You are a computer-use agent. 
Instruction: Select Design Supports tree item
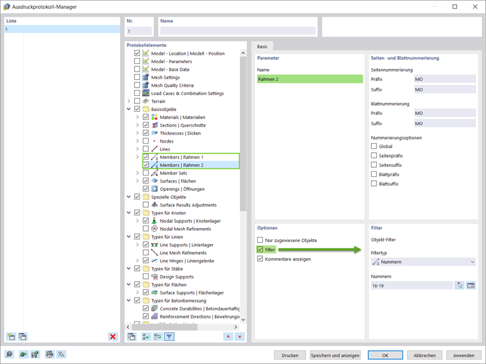point(176,277)
